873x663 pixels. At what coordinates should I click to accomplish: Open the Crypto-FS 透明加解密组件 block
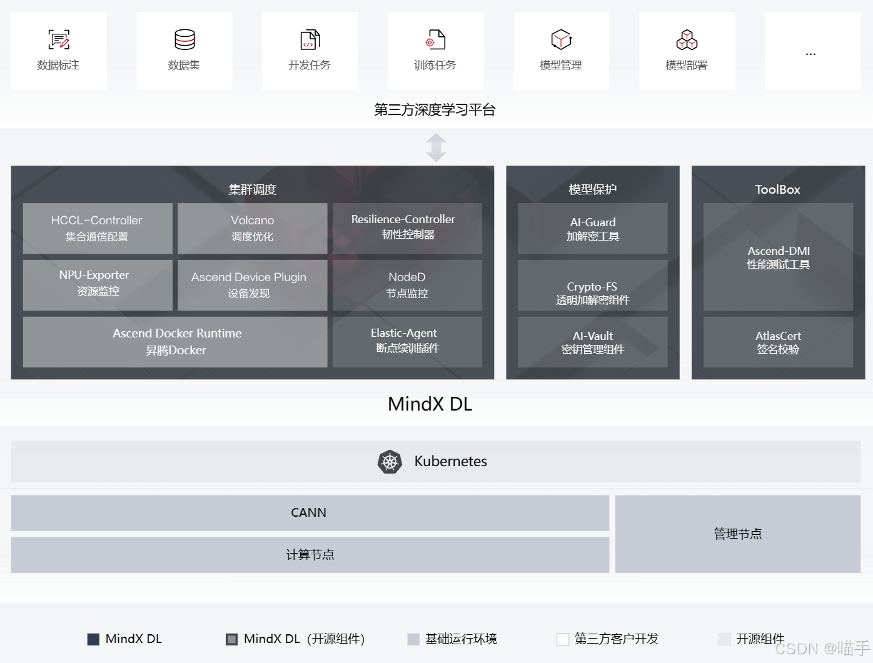[x=593, y=285]
